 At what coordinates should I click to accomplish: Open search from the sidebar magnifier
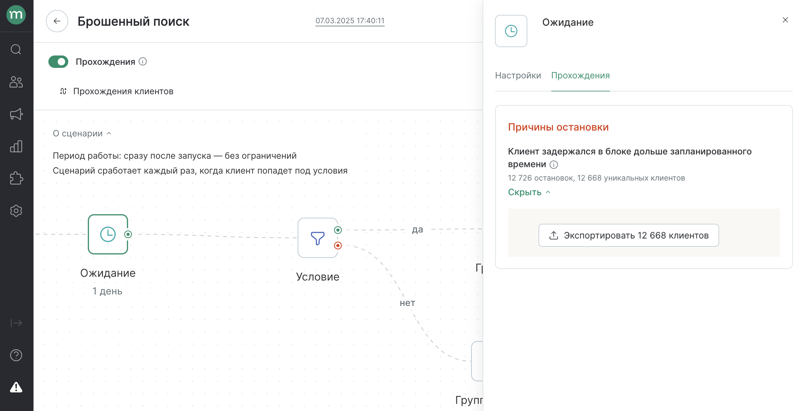(x=16, y=50)
